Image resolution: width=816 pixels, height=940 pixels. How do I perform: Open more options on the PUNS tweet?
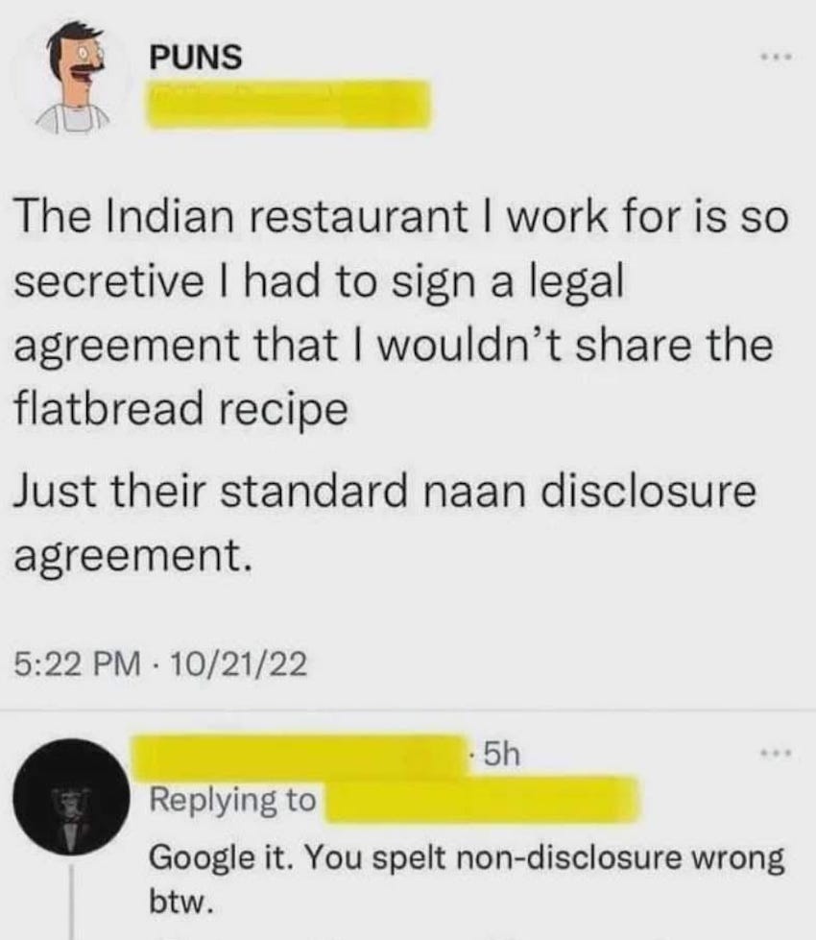[x=777, y=58]
